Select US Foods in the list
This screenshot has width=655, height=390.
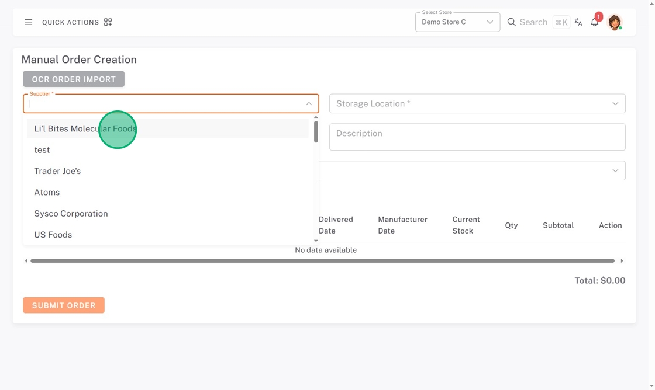[x=53, y=235]
